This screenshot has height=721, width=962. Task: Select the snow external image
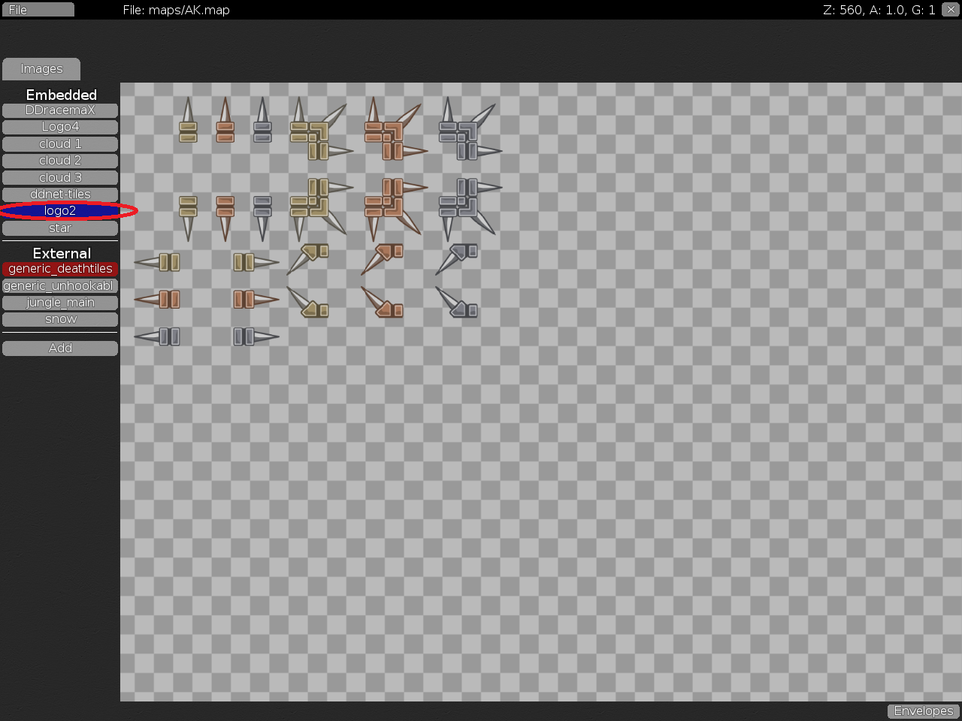(60, 319)
